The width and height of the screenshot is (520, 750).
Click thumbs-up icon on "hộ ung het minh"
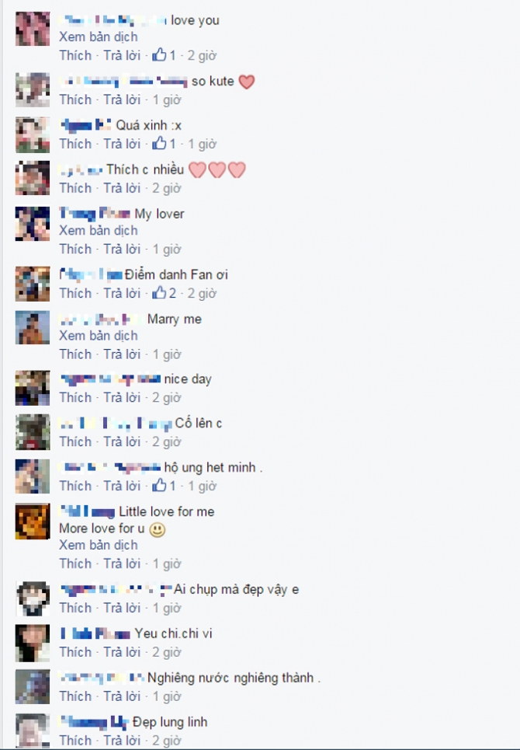click(159, 486)
